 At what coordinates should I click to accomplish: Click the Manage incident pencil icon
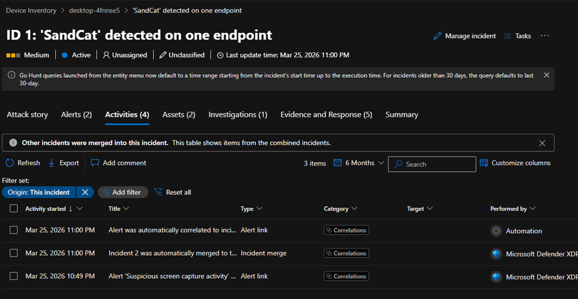click(438, 36)
